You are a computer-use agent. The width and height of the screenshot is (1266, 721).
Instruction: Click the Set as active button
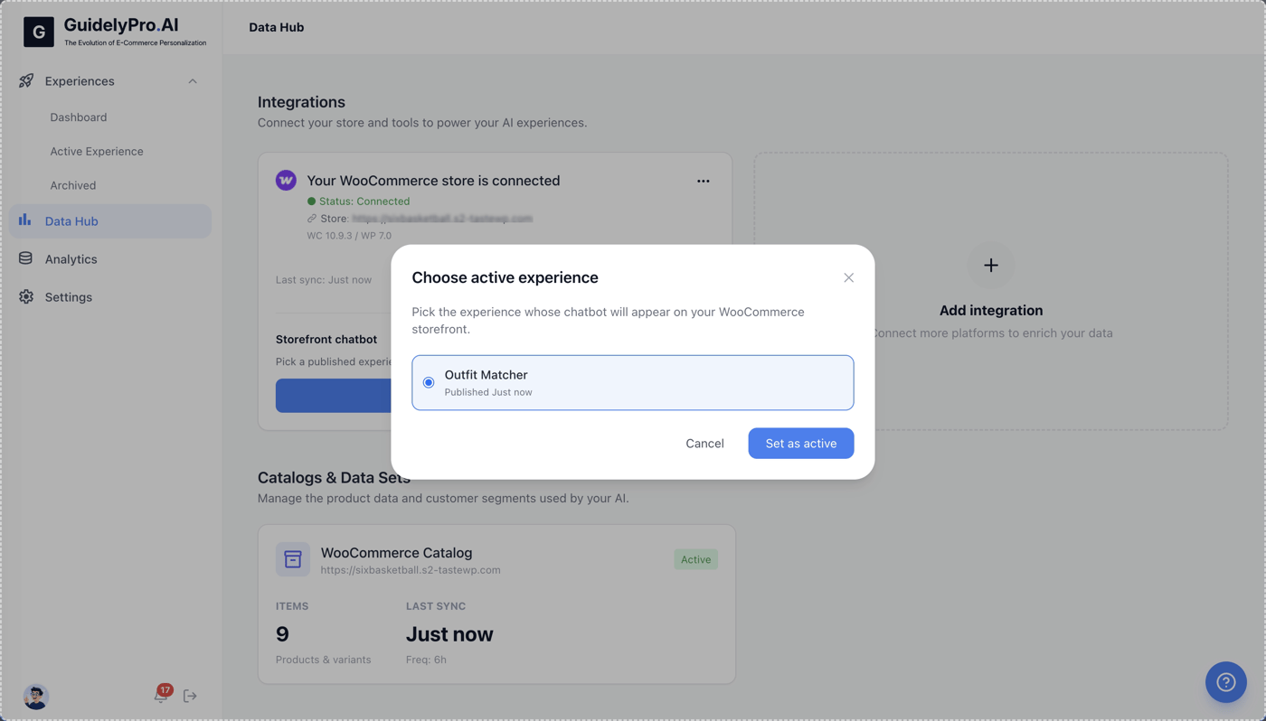tap(801, 444)
